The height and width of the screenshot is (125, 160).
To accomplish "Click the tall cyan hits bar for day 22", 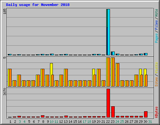I will (109, 32).
